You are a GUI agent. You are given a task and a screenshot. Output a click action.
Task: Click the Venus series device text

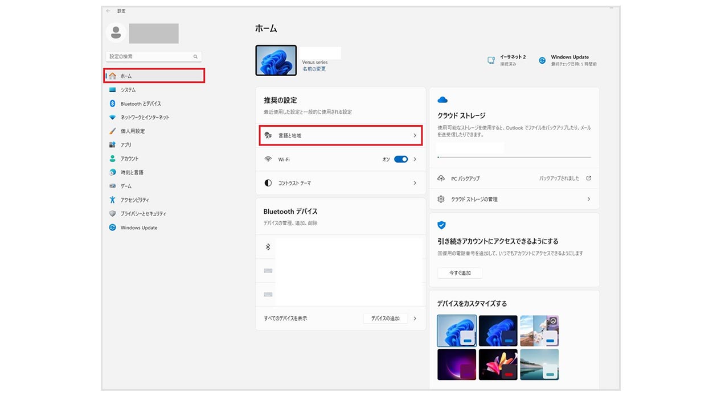click(x=315, y=63)
